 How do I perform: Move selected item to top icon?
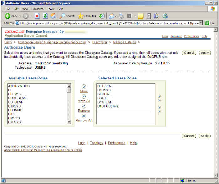[x=159, y=96]
